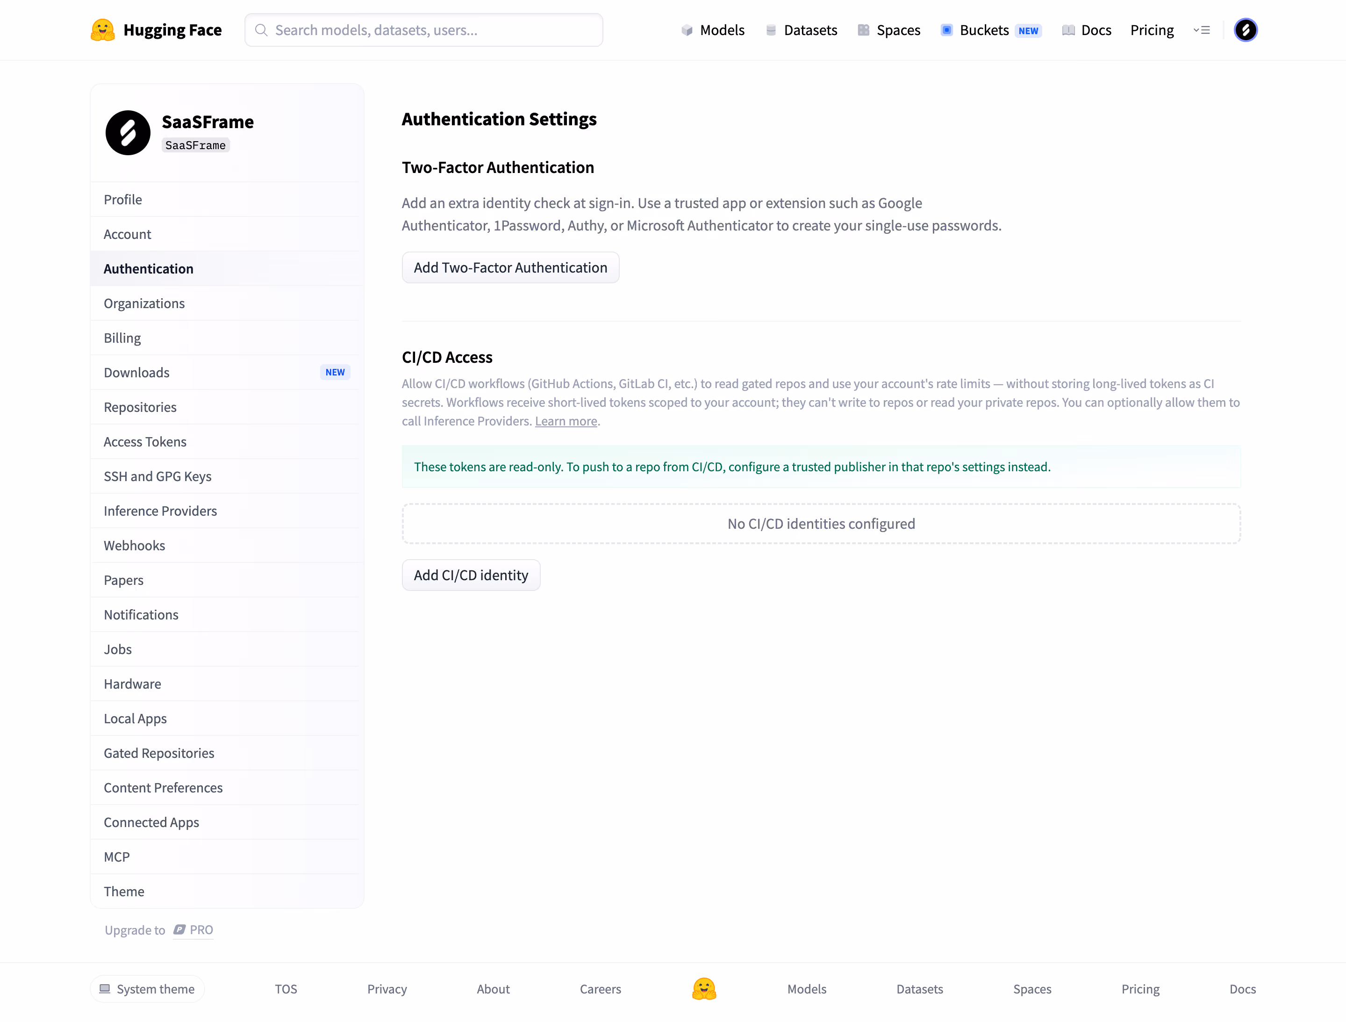
Task: Open Downloads settings
Action: click(x=227, y=373)
